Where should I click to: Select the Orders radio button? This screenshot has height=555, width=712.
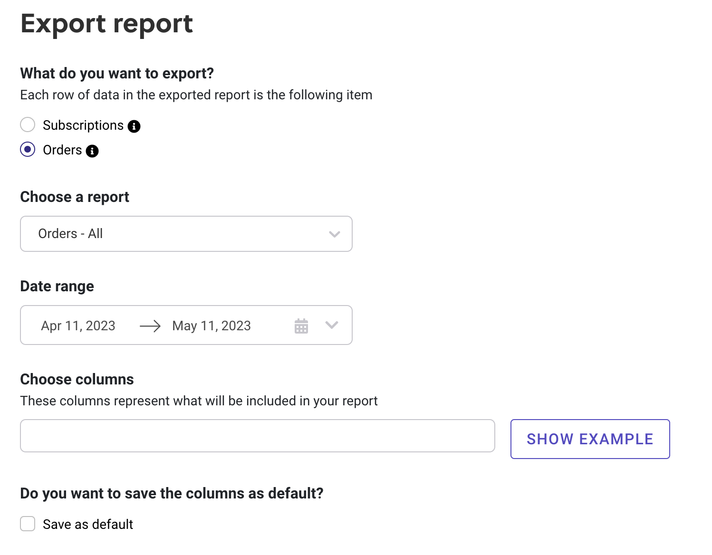28,150
